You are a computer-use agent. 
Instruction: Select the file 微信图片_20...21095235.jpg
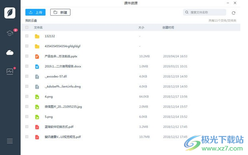[x=63, y=107]
